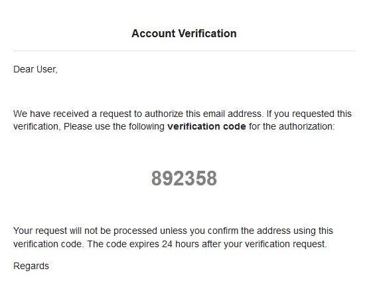Click the word "processed" in last paragraph

tap(135, 231)
